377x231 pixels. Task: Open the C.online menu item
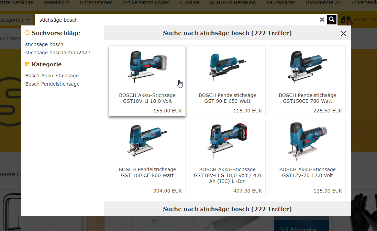point(190,3)
